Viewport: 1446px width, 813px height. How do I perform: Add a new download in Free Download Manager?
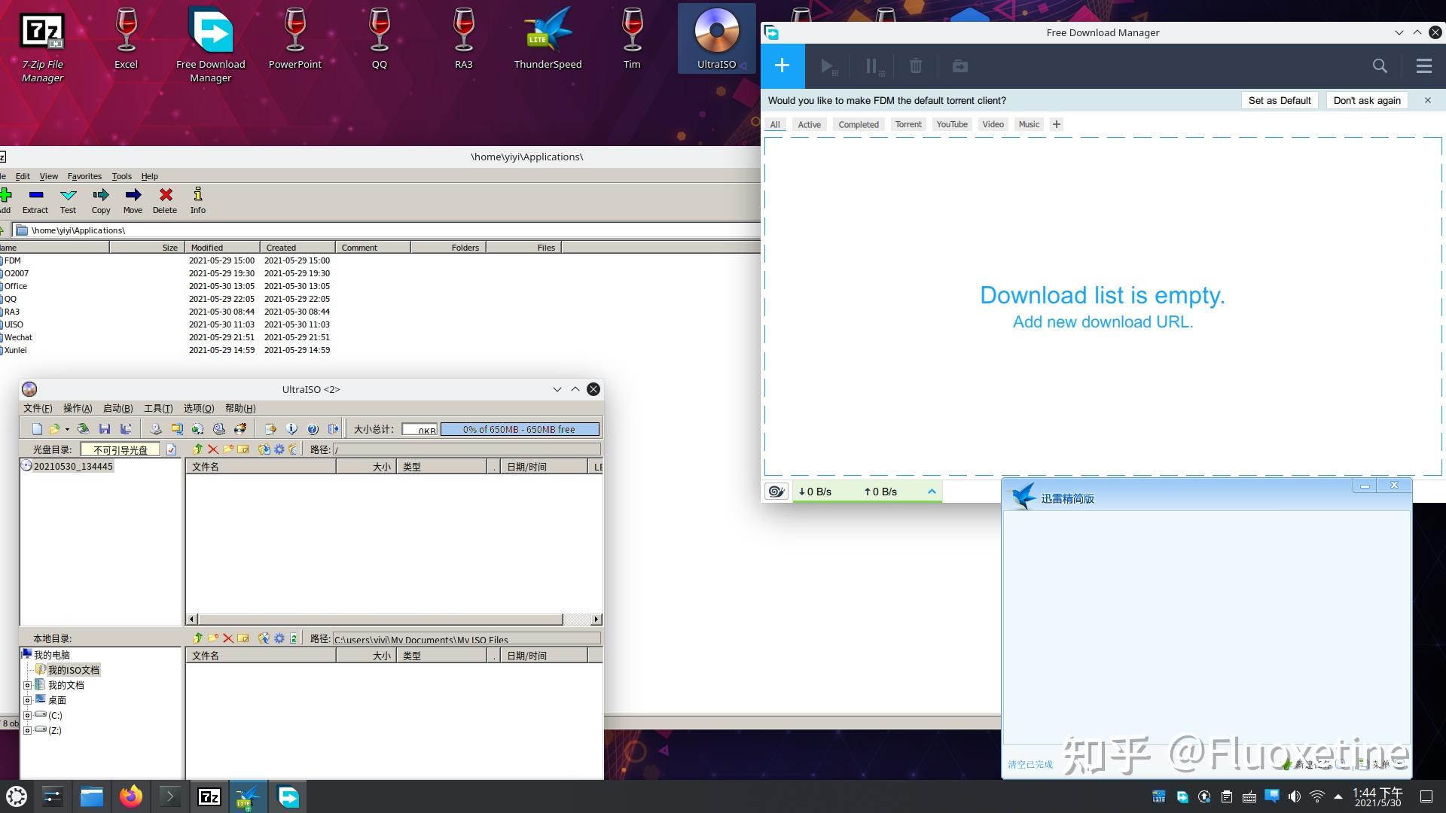click(x=782, y=66)
